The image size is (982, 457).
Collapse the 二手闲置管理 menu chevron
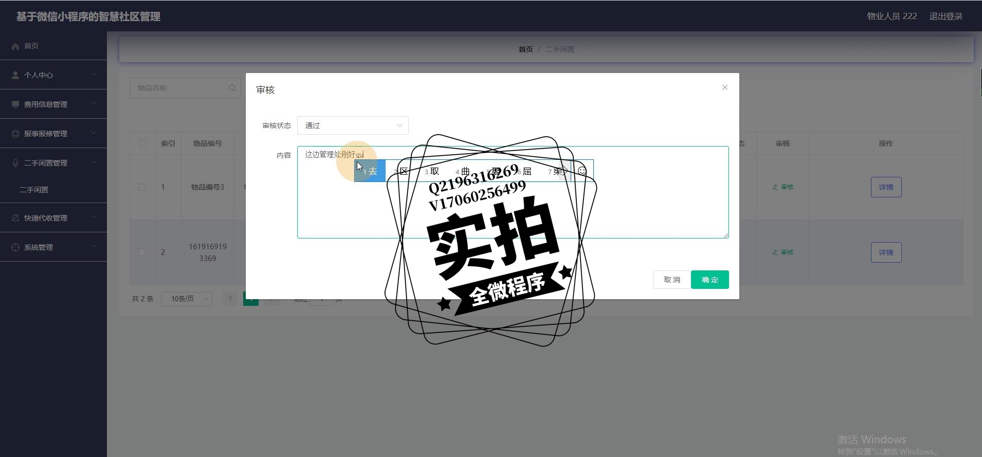(x=94, y=162)
